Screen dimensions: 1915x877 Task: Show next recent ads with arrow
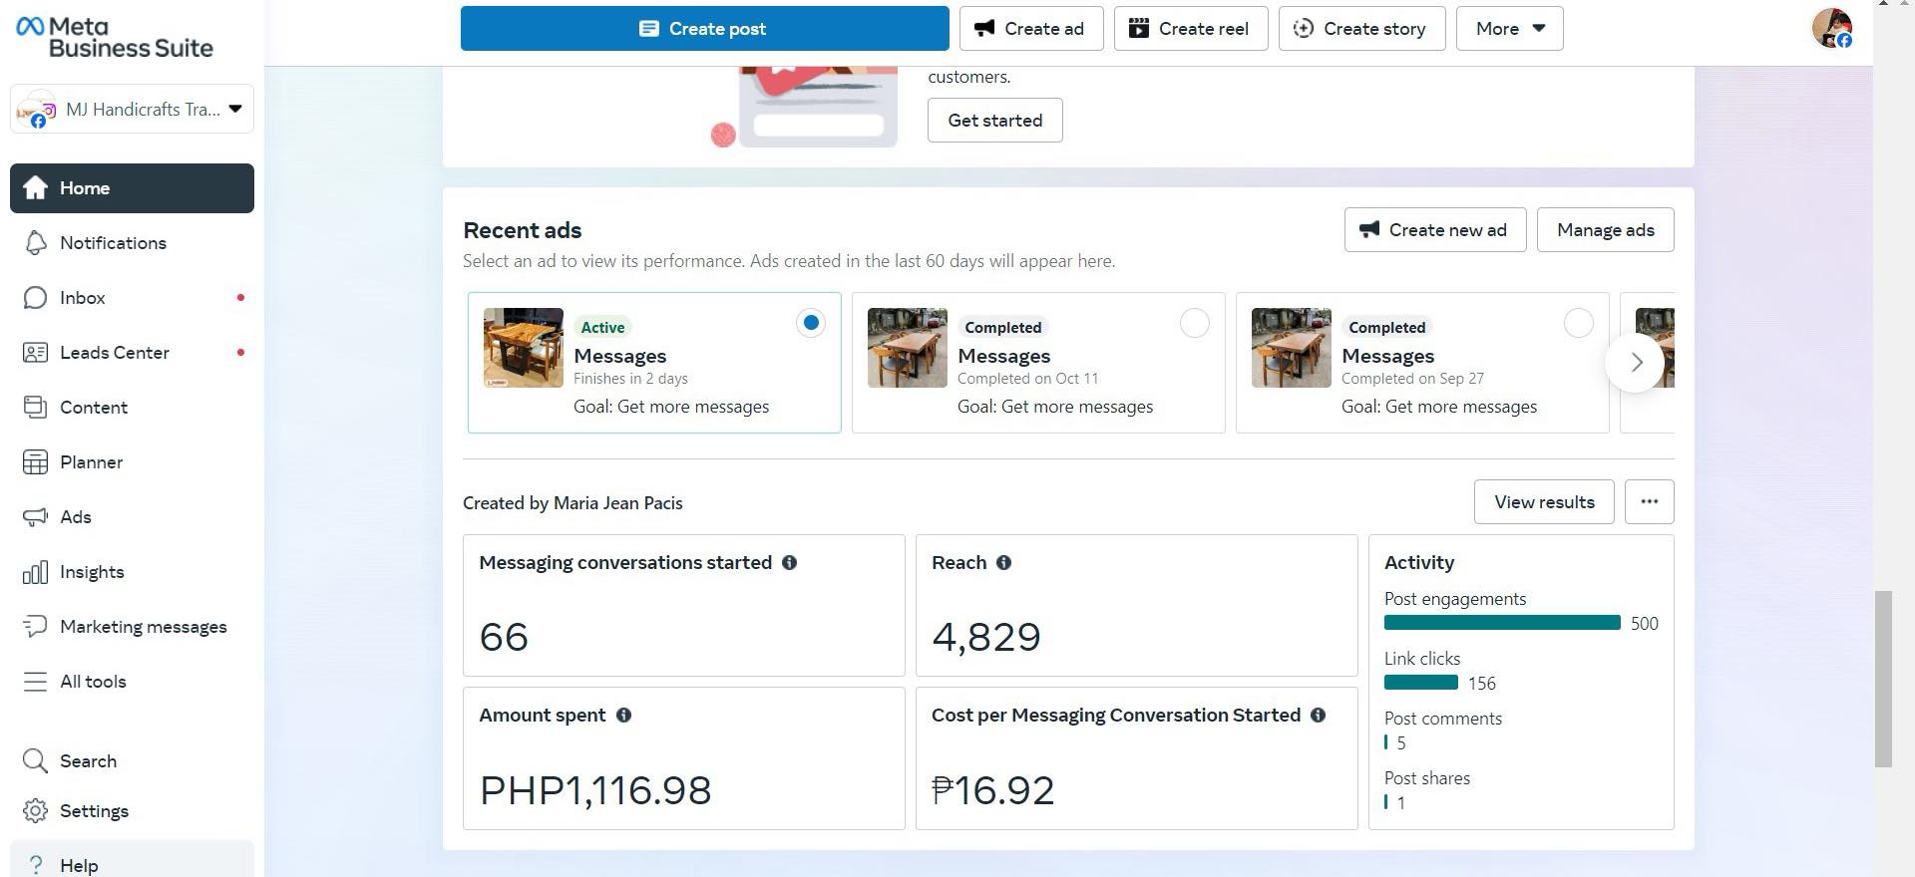tap(1636, 363)
